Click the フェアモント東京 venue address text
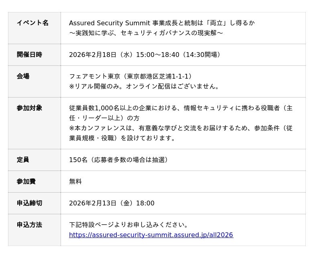The image size is (321, 258). (x=131, y=76)
